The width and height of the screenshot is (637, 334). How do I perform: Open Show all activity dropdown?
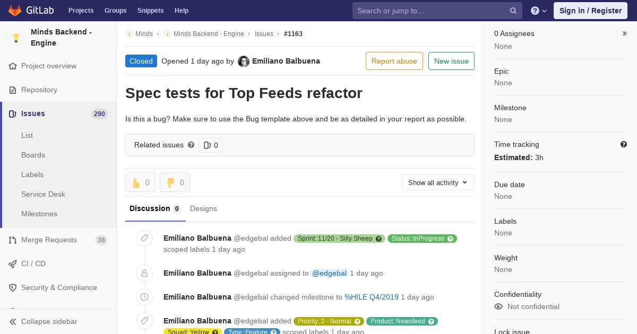438,182
